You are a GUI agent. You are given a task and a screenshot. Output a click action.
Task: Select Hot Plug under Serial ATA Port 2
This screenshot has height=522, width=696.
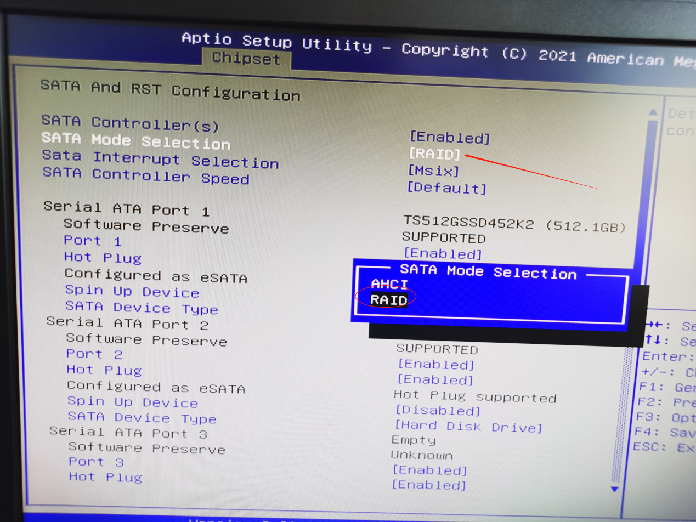(104, 370)
